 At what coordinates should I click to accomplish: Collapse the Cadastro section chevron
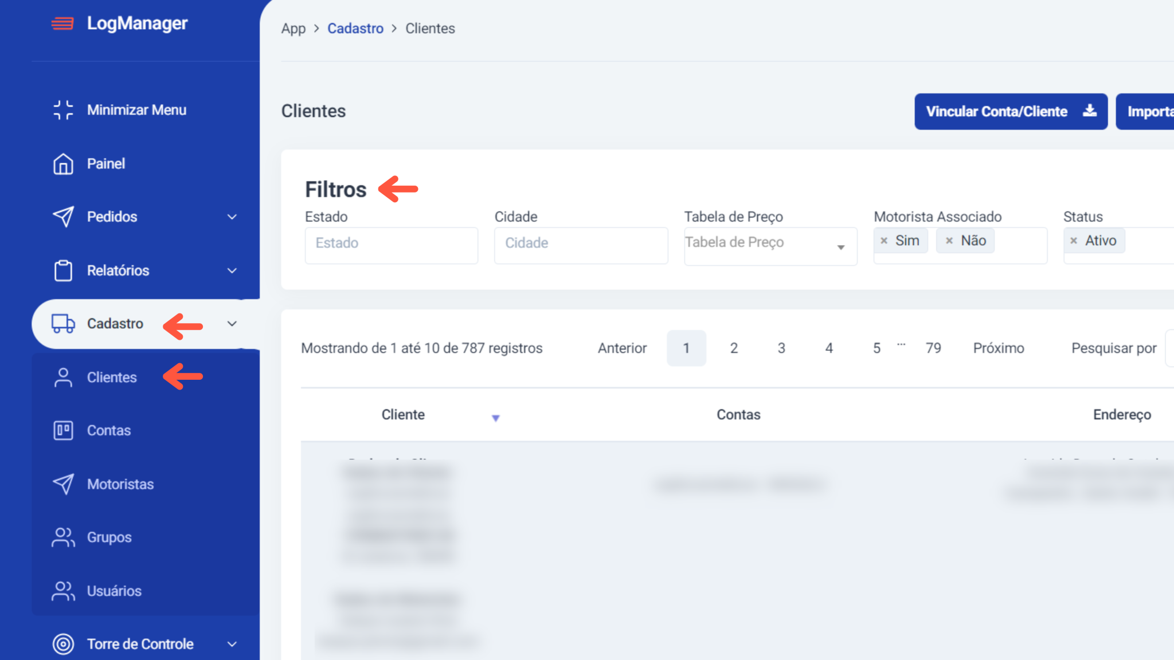pos(232,324)
